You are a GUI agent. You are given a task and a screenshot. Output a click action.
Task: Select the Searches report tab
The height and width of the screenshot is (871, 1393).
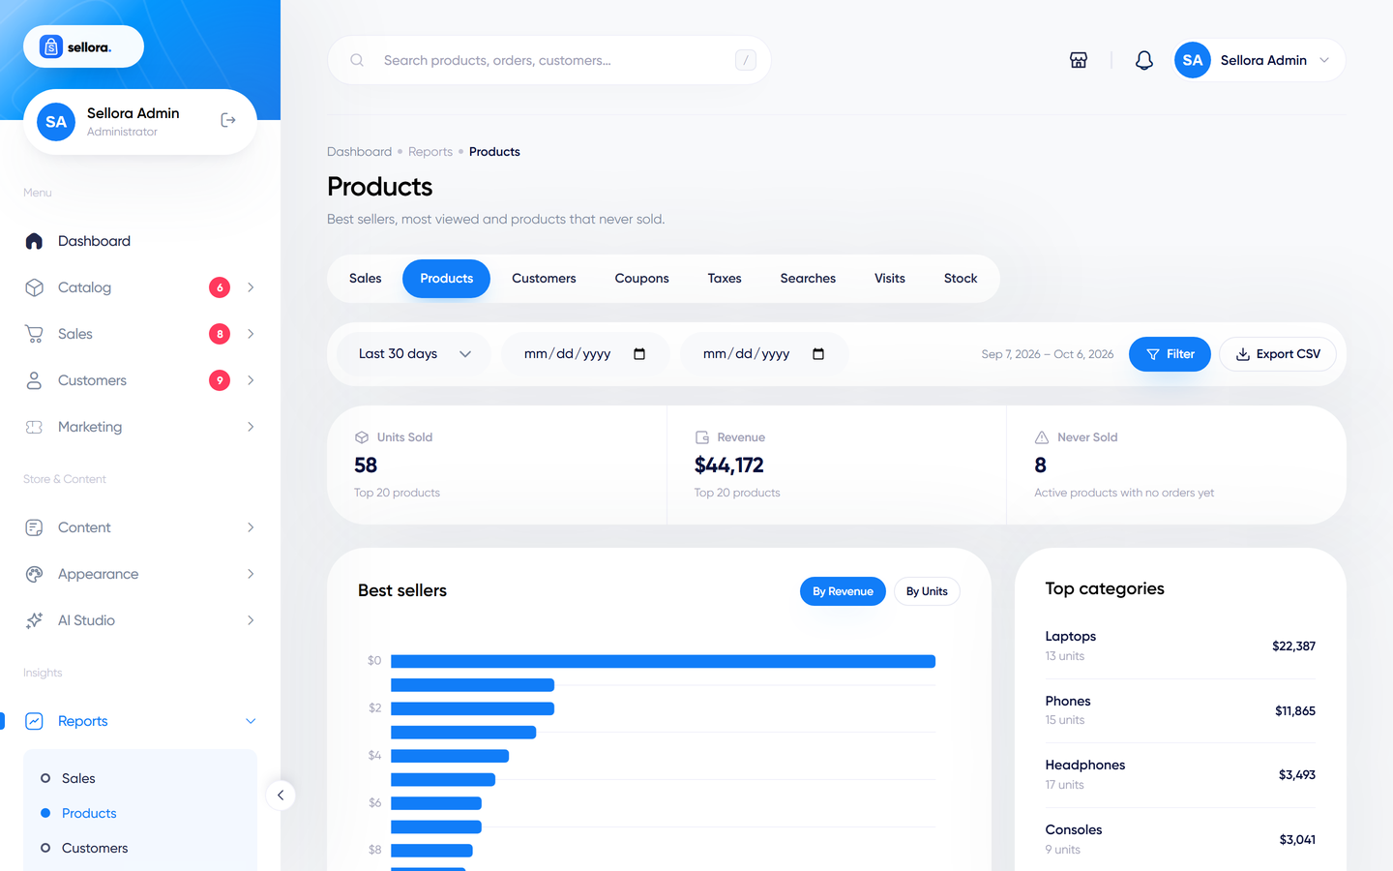tap(808, 279)
